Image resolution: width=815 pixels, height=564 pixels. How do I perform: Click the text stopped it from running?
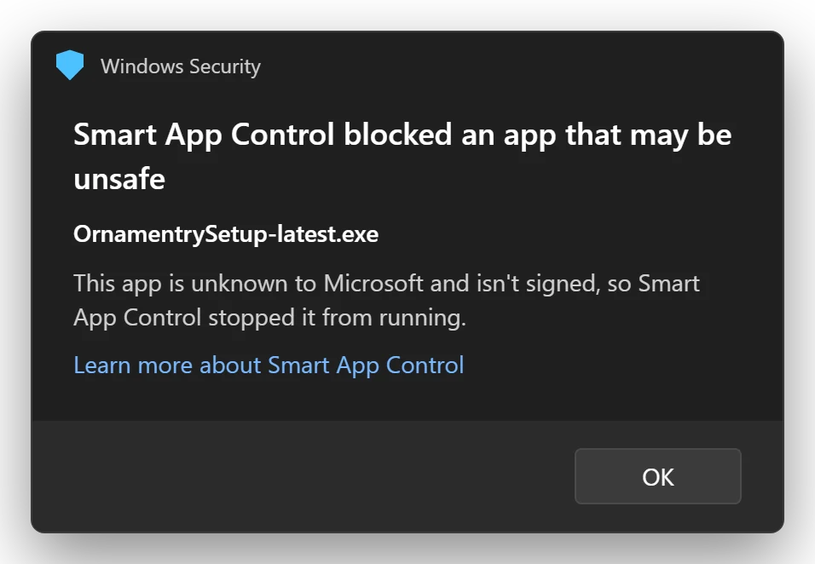click(x=337, y=317)
